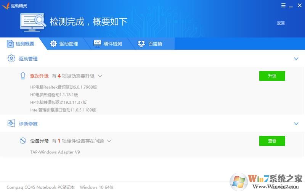Screen dimensions: 305x192
Task: Switch to the 驱动管理 tab
Action: (x=64, y=44)
